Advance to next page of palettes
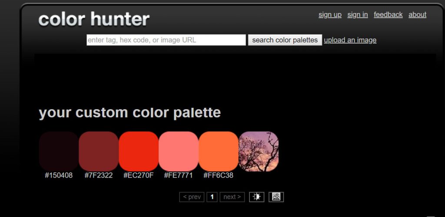This screenshot has height=217, width=445. coord(232,197)
